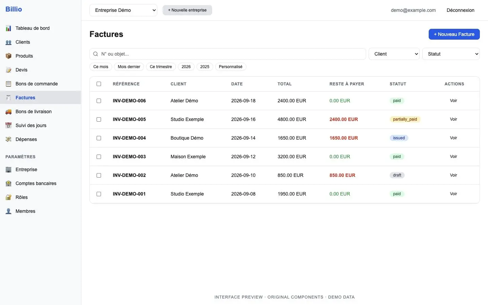The height and width of the screenshot is (305, 488).
Task: Open Voir for invoice INV-DEMO-002
Action: tap(453, 175)
